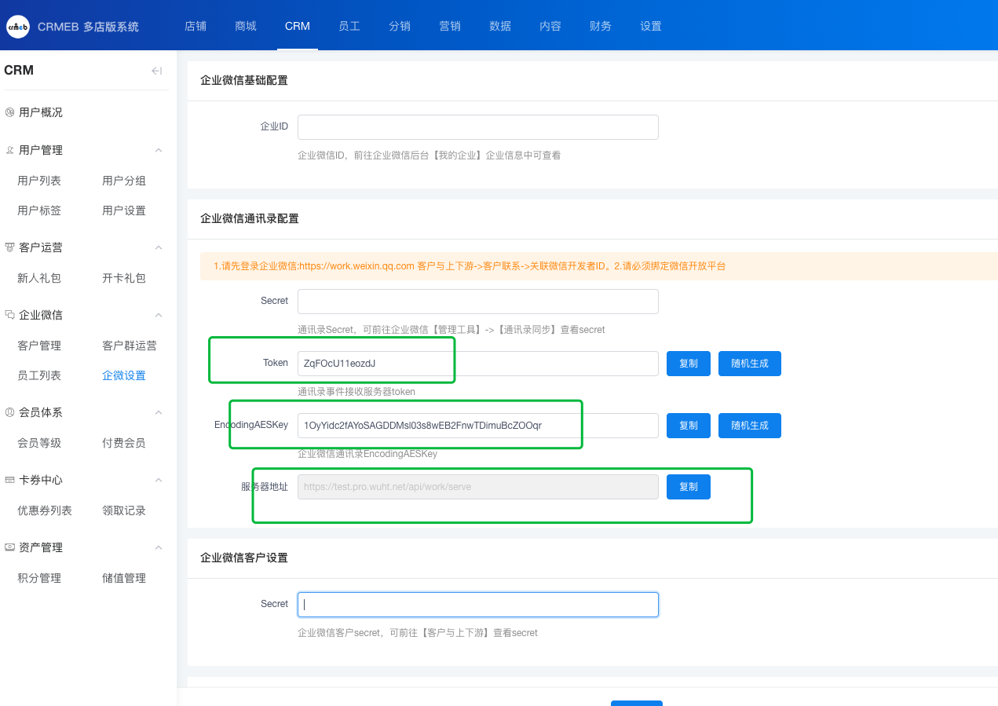Copy the EncodingAESKey value
The width and height of the screenshot is (998, 706).
(689, 426)
